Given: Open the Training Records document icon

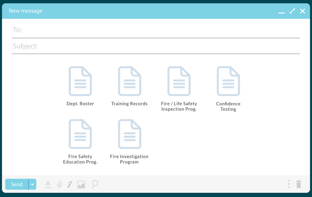Looking at the screenshot, I should point(129,81).
